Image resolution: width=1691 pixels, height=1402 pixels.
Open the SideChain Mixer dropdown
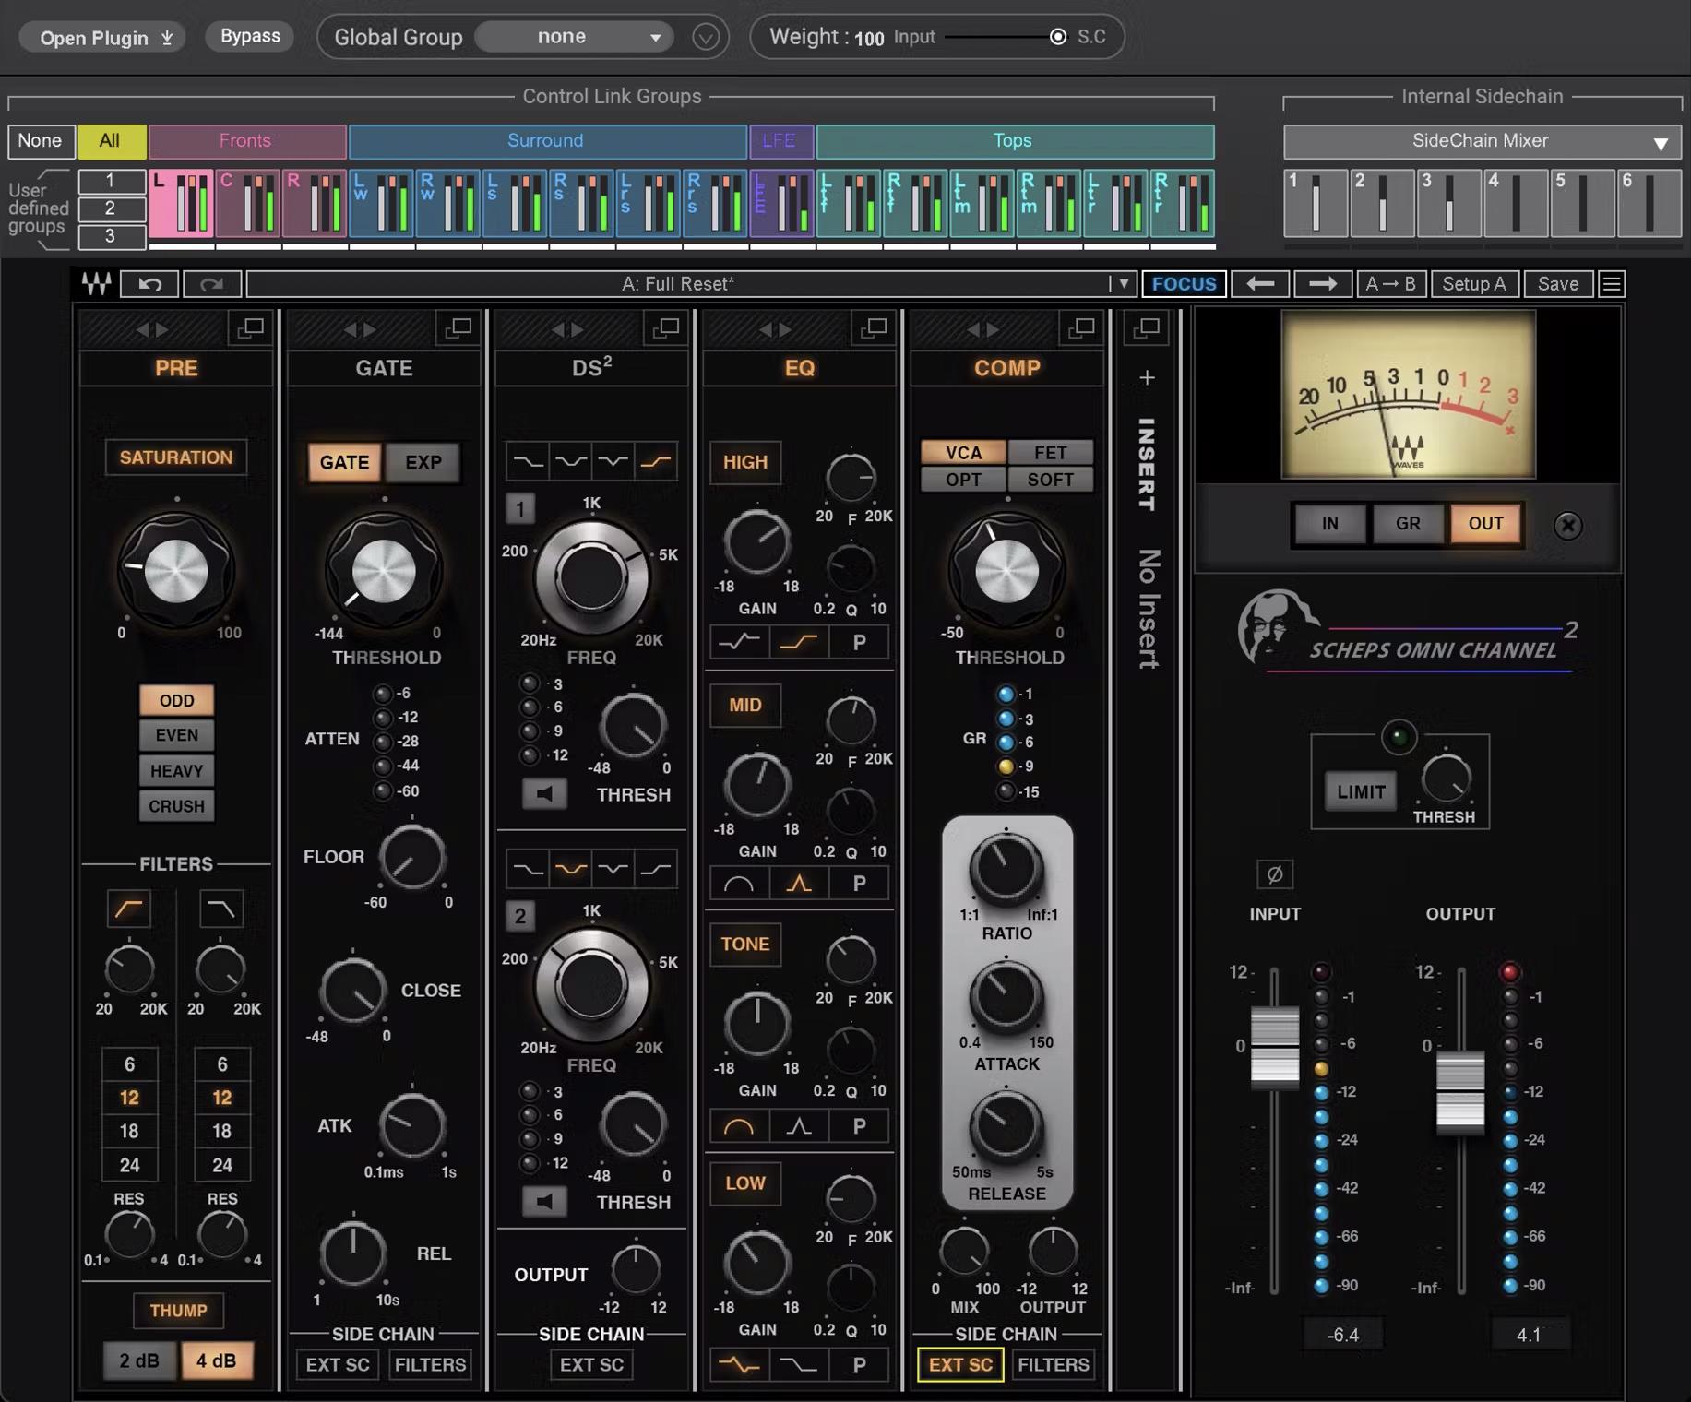pos(1482,141)
